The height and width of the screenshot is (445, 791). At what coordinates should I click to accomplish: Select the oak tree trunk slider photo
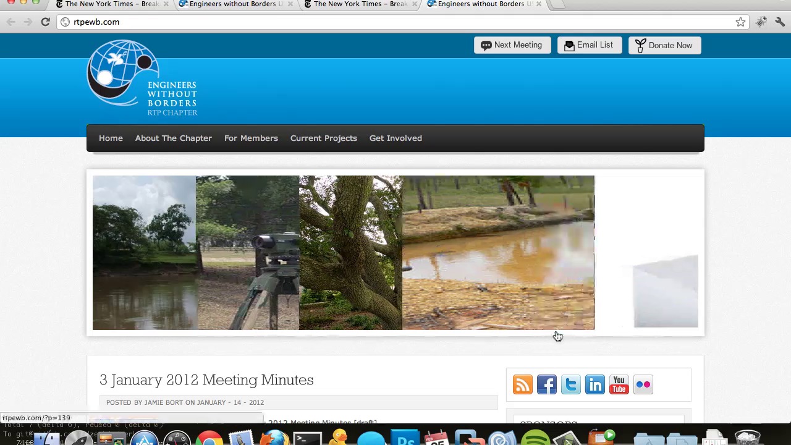pyautogui.click(x=350, y=253)
